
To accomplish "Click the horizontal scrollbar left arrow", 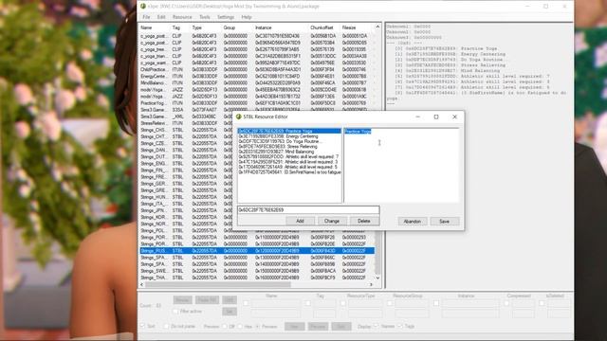I will (x=142, y=284).
